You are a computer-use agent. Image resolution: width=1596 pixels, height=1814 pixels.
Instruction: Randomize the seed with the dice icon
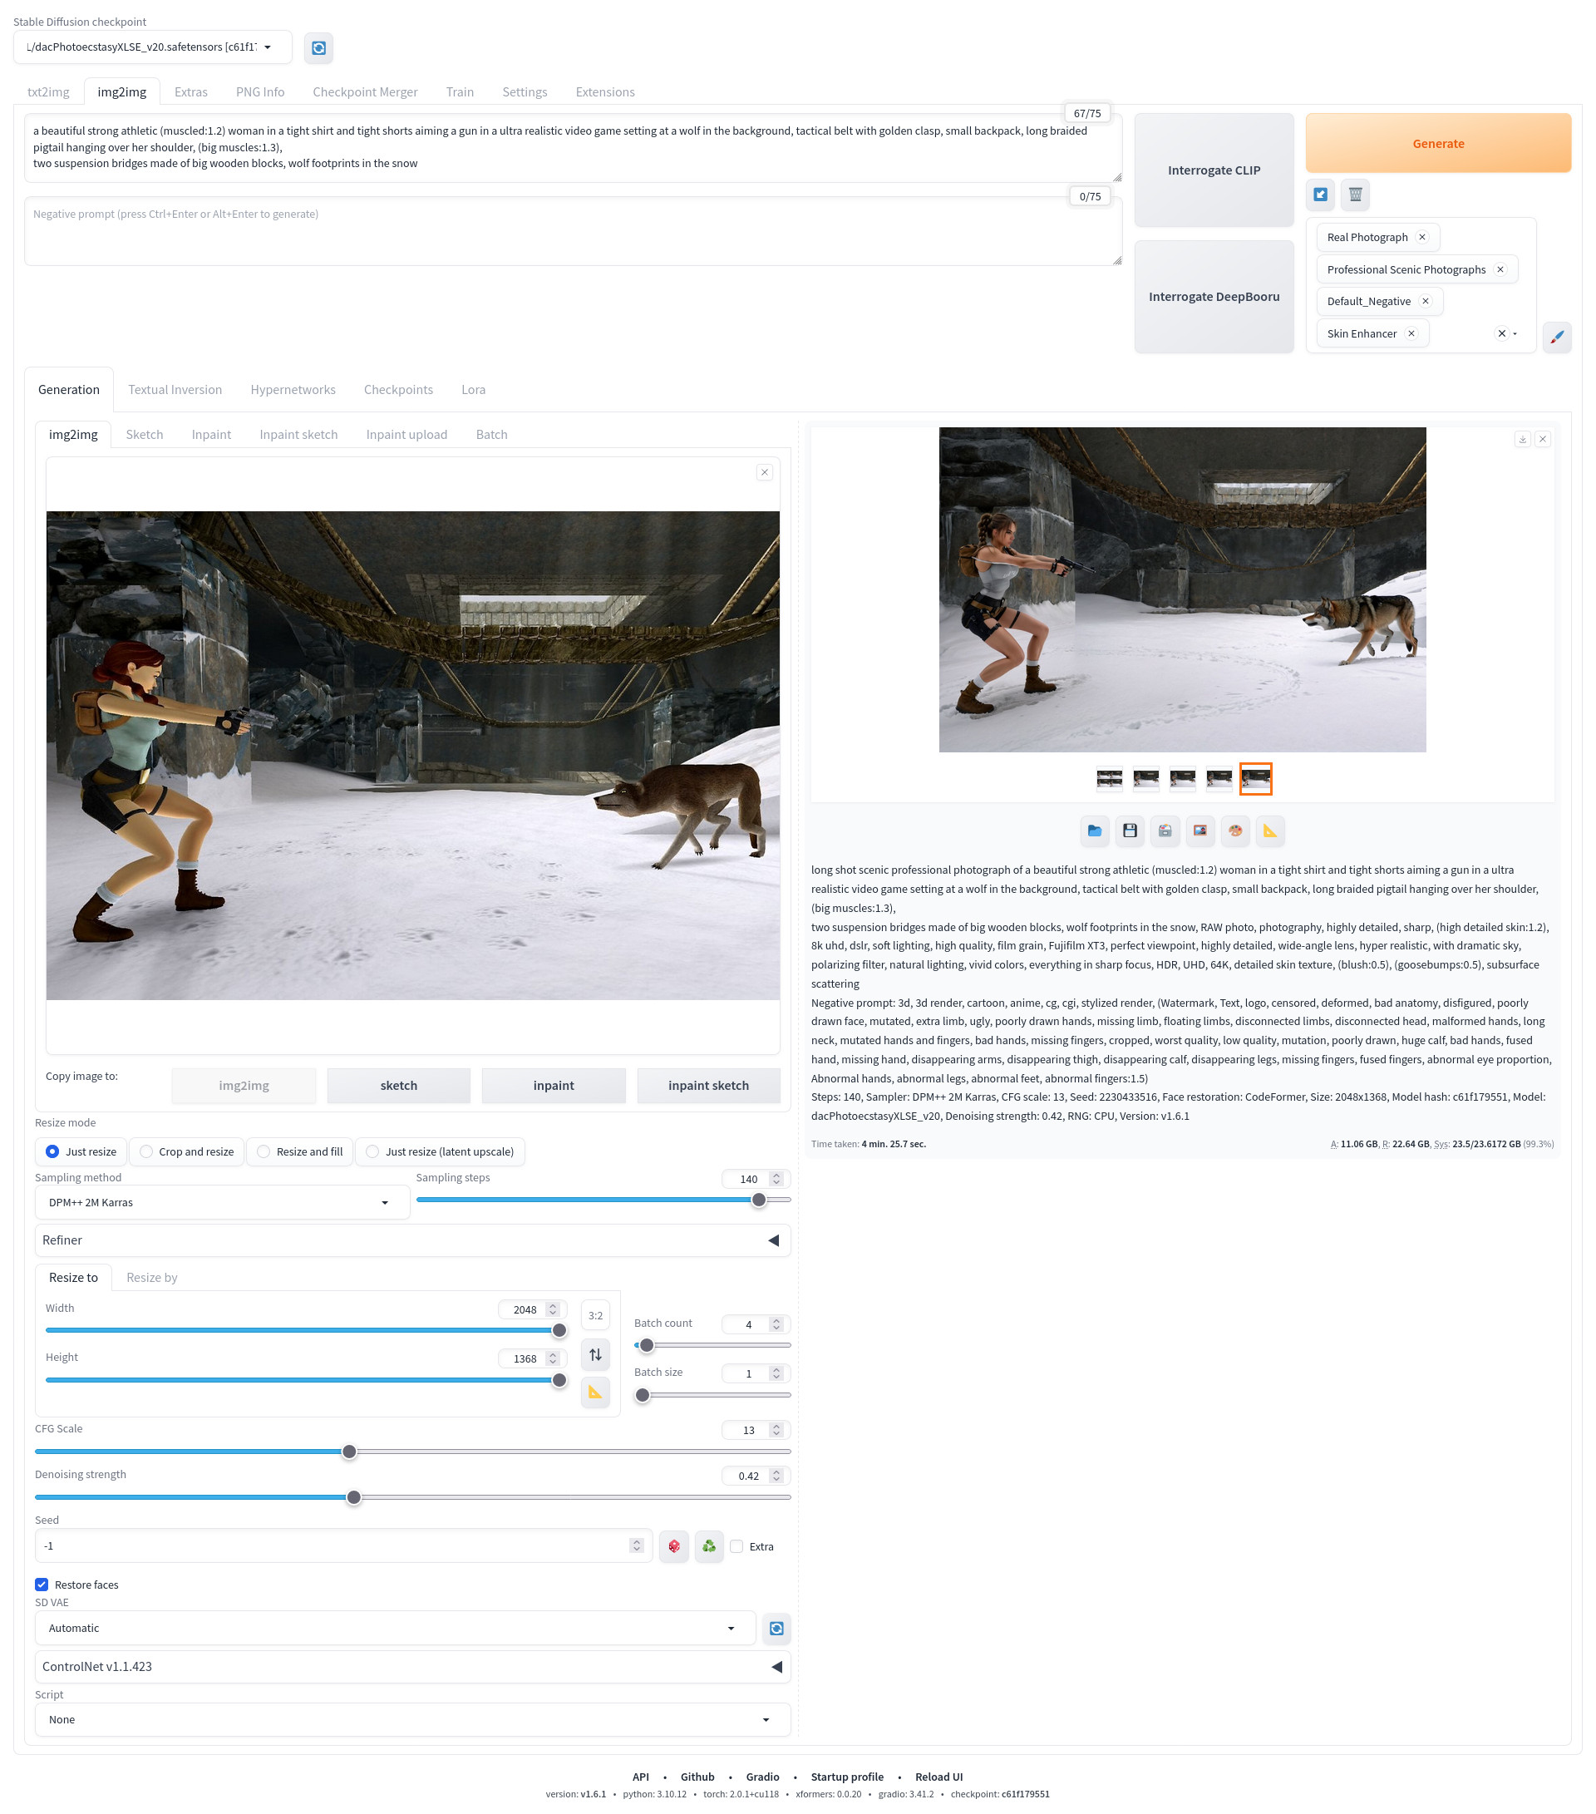coord(674,1546)
